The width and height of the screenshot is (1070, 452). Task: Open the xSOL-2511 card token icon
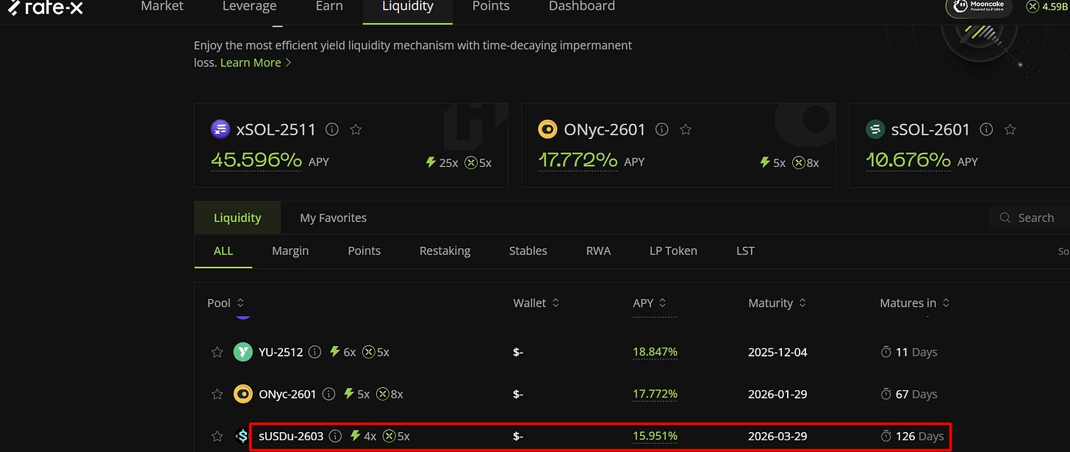tap(220, 130)
